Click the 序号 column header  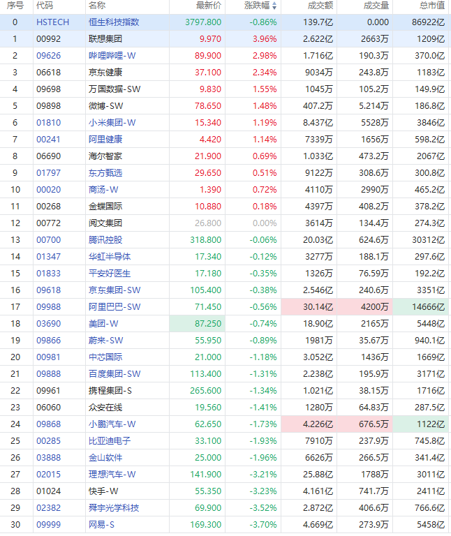point(15,6)
